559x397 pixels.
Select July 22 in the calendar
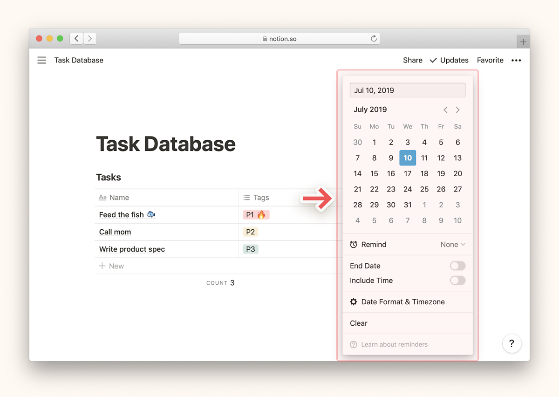[374, 189]
